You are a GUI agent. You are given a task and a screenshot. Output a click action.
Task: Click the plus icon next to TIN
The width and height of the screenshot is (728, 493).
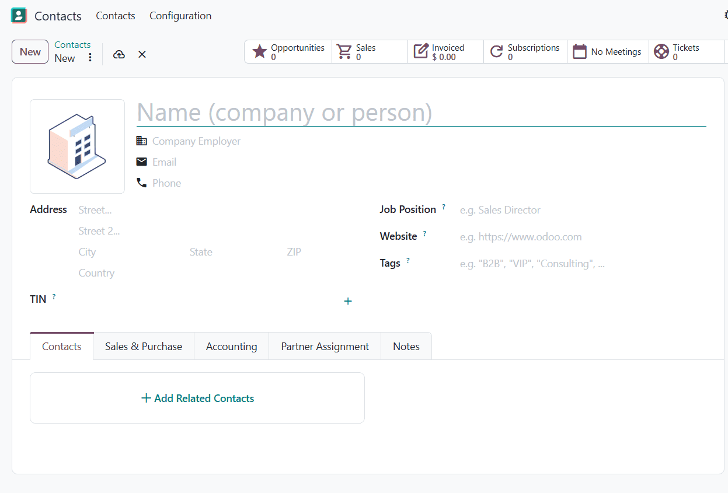click(348, 301)
